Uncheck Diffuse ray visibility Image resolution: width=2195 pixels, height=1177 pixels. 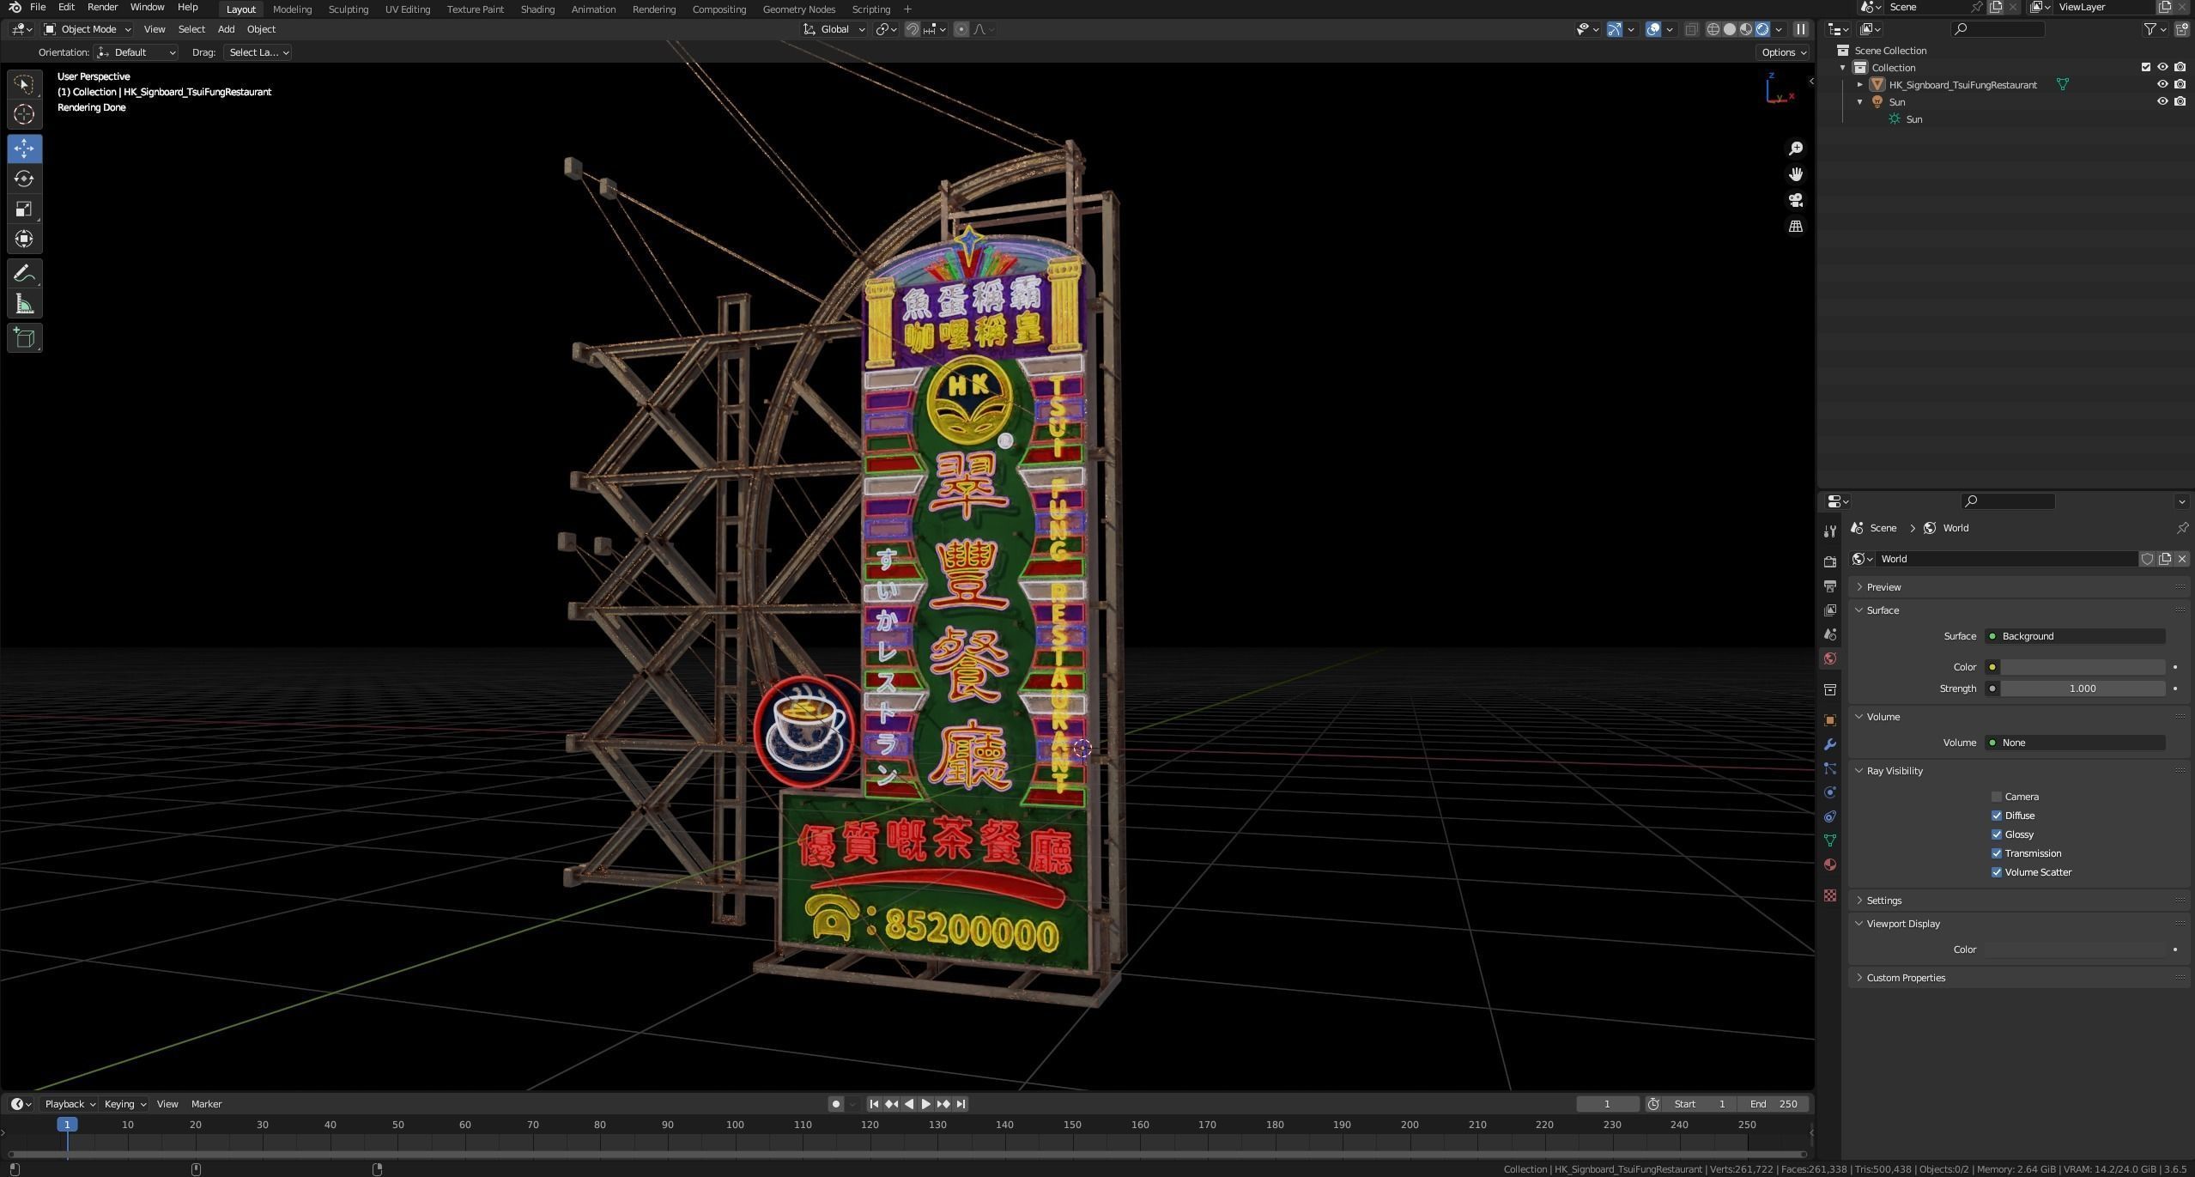1997,816
